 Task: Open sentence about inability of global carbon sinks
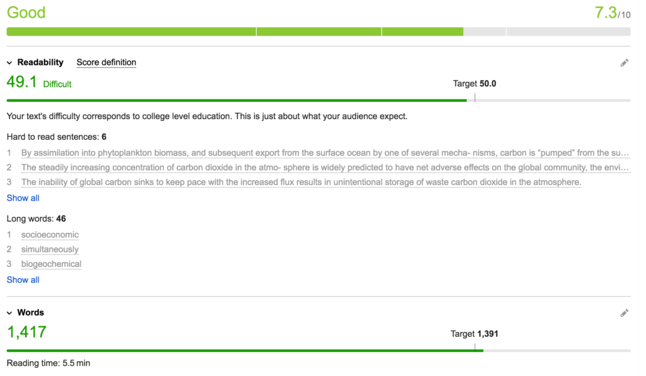pos(301,182)
